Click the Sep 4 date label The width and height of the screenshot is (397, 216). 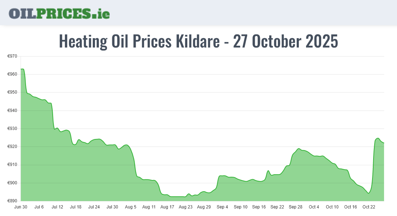[x=222, y=207]
